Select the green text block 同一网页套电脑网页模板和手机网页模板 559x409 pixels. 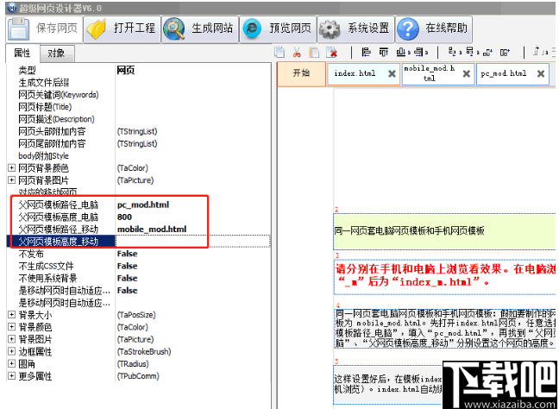click(x=444, y=231)
